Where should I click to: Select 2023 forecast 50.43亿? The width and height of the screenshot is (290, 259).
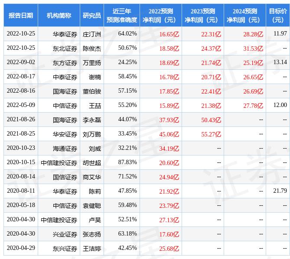click(x=211, y=120)
